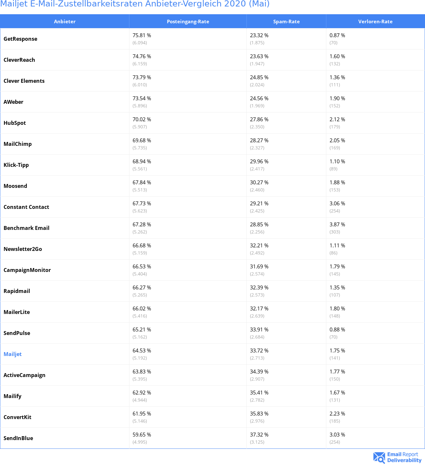Select the SendInBlue row label

(18, 438)
